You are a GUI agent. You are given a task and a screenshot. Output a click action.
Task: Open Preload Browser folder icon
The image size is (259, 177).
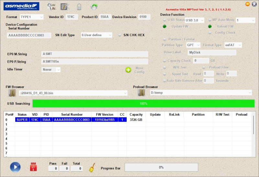tap(141, 93)
